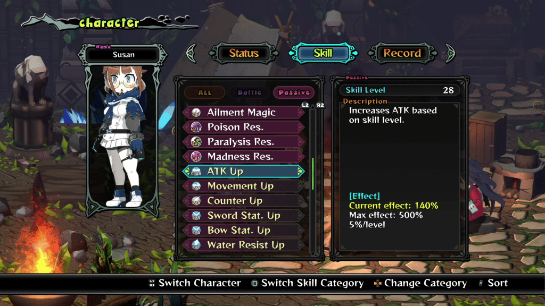The width and height of the screenshot is (545, 306).
Task: Select the Madness Res. skill icon
Action: tap(196, 157)
